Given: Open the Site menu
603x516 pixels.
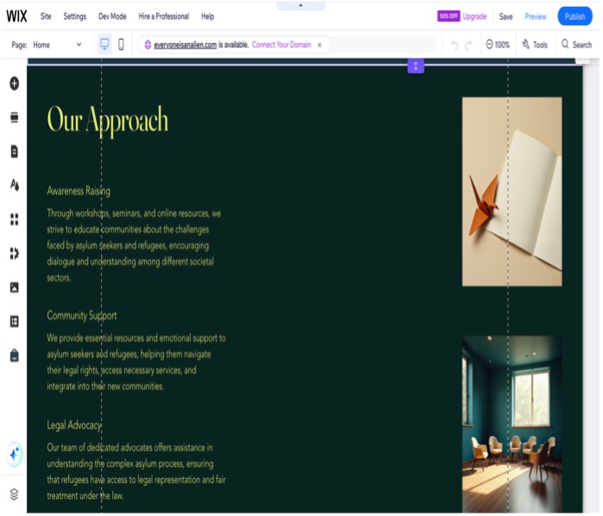Looking at the screenshot, I should pos(46,16).
